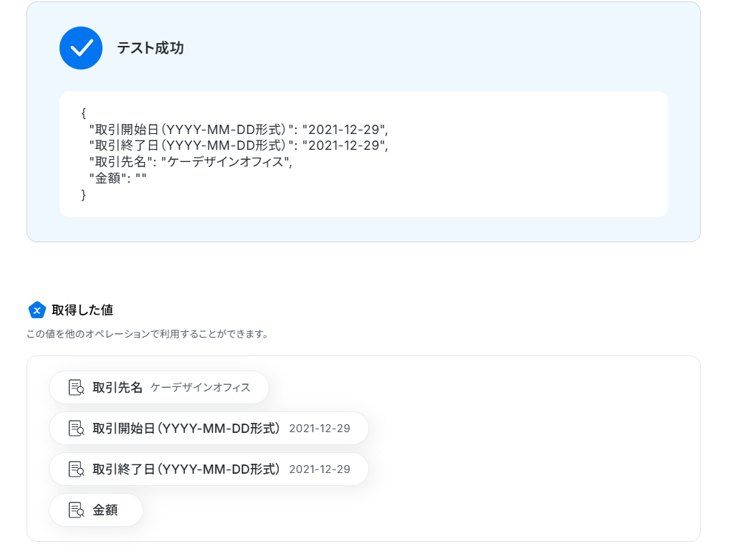
Task: Select the 取引終了日(YYYY-MM-DD形式) value chip
Action: [209, 469]
